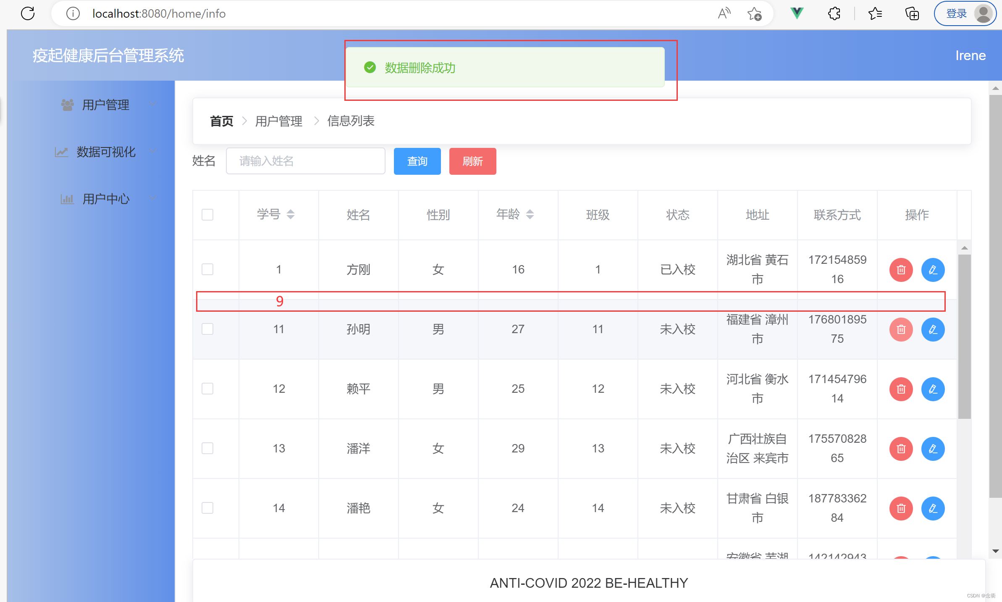Check the checkbox on 方刚's row
This screenshot has width=1002, height=602.
pyautogui.click(x=207, y=269)
